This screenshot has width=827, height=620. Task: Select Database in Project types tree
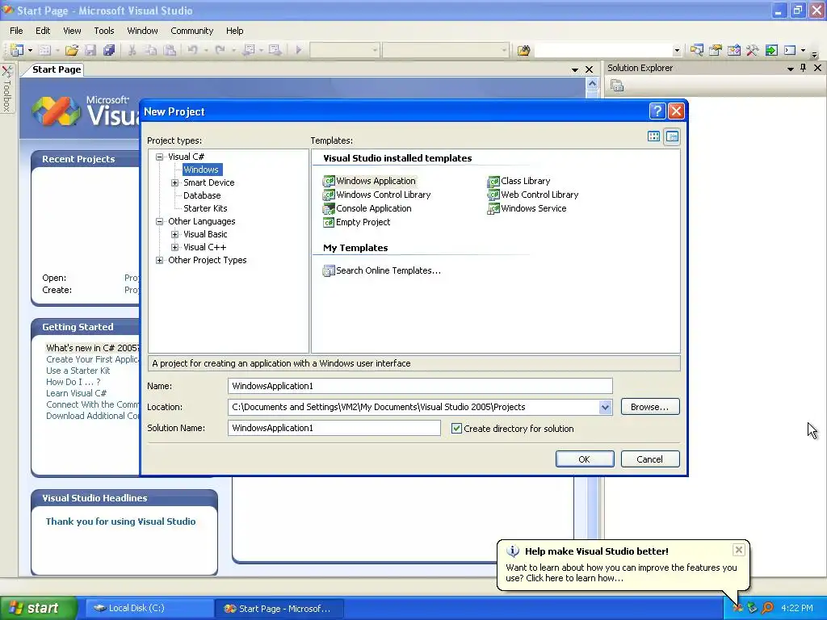[202, 195]
